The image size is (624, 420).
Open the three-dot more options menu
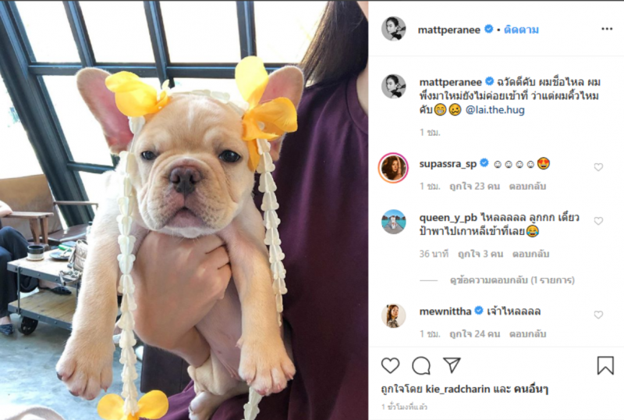[607, 29]
